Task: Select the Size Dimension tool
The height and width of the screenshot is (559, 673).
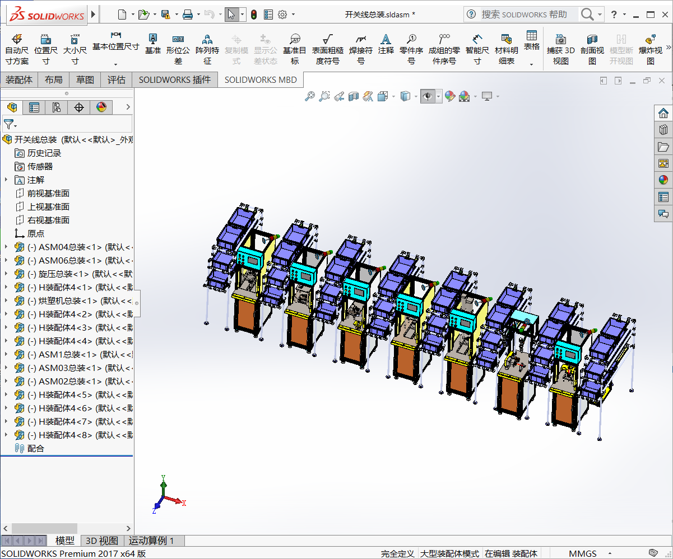Action: pos(75,49)
